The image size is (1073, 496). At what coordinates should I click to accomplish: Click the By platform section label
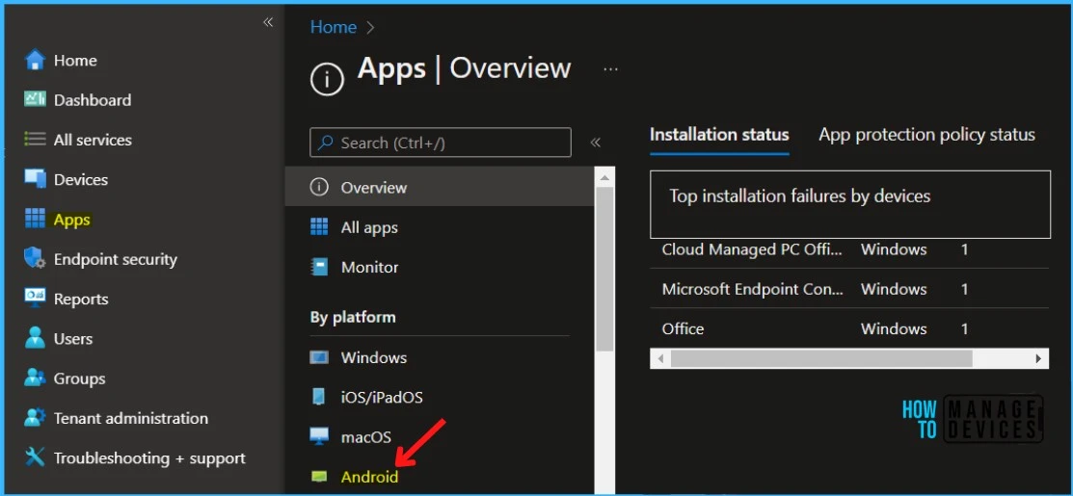pos(353,317)
